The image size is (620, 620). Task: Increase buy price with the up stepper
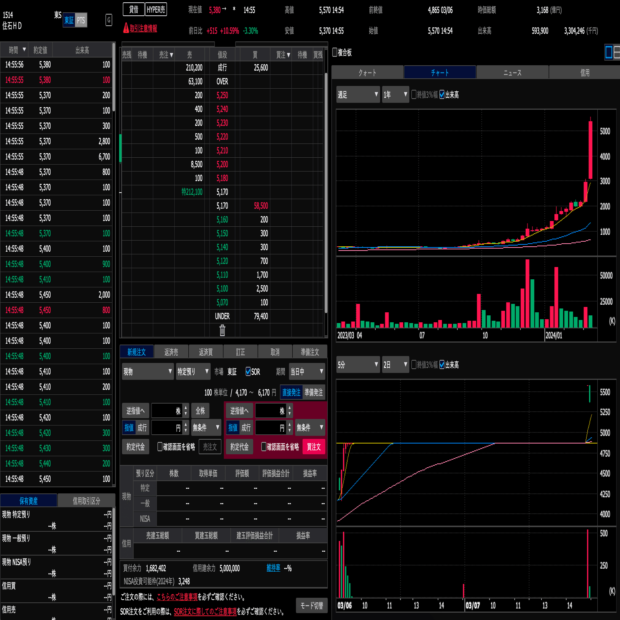[290, 424]
